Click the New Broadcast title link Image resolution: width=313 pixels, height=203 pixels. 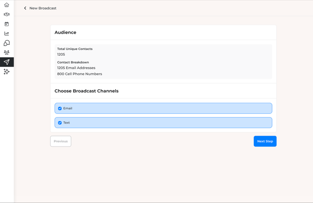pos(43,8)
